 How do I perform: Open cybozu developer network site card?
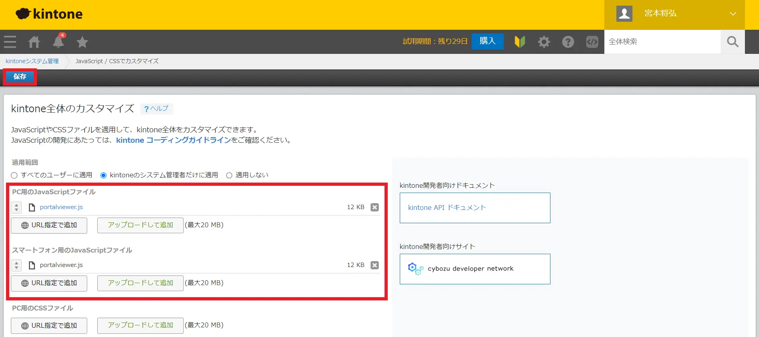pos(475,269)
